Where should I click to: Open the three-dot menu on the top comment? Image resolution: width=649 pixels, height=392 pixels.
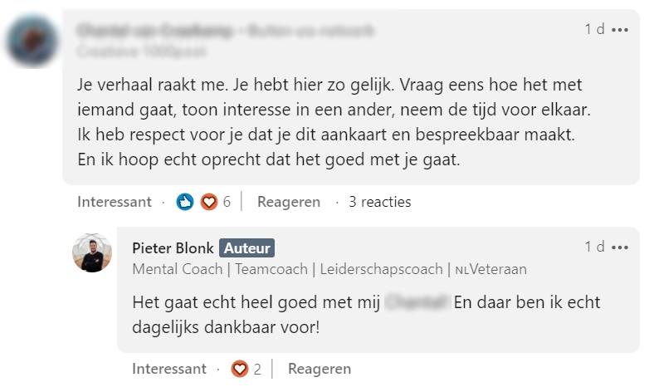[620, 30]
